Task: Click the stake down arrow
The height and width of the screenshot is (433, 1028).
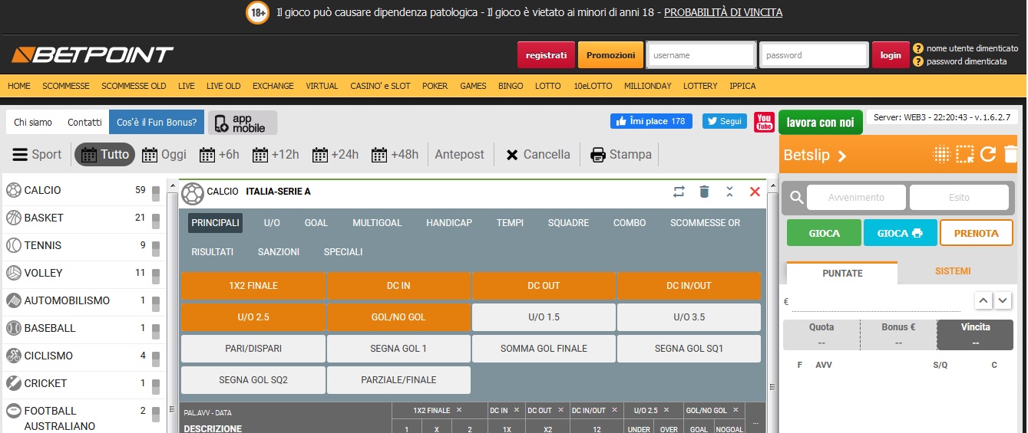Action: pos(1003,300)
